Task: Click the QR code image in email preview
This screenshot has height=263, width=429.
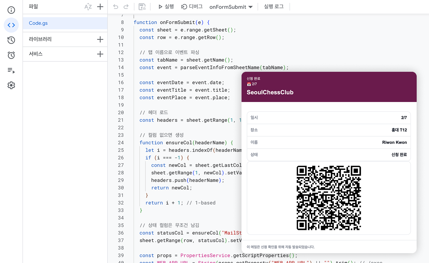Action: pyautogui.click(x=329, y=198)
